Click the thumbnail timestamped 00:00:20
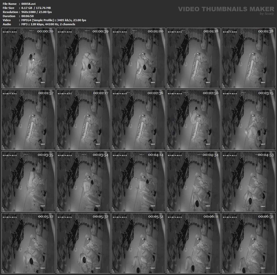277x275 pixels. pyautogui.click(x=28, y=58)
